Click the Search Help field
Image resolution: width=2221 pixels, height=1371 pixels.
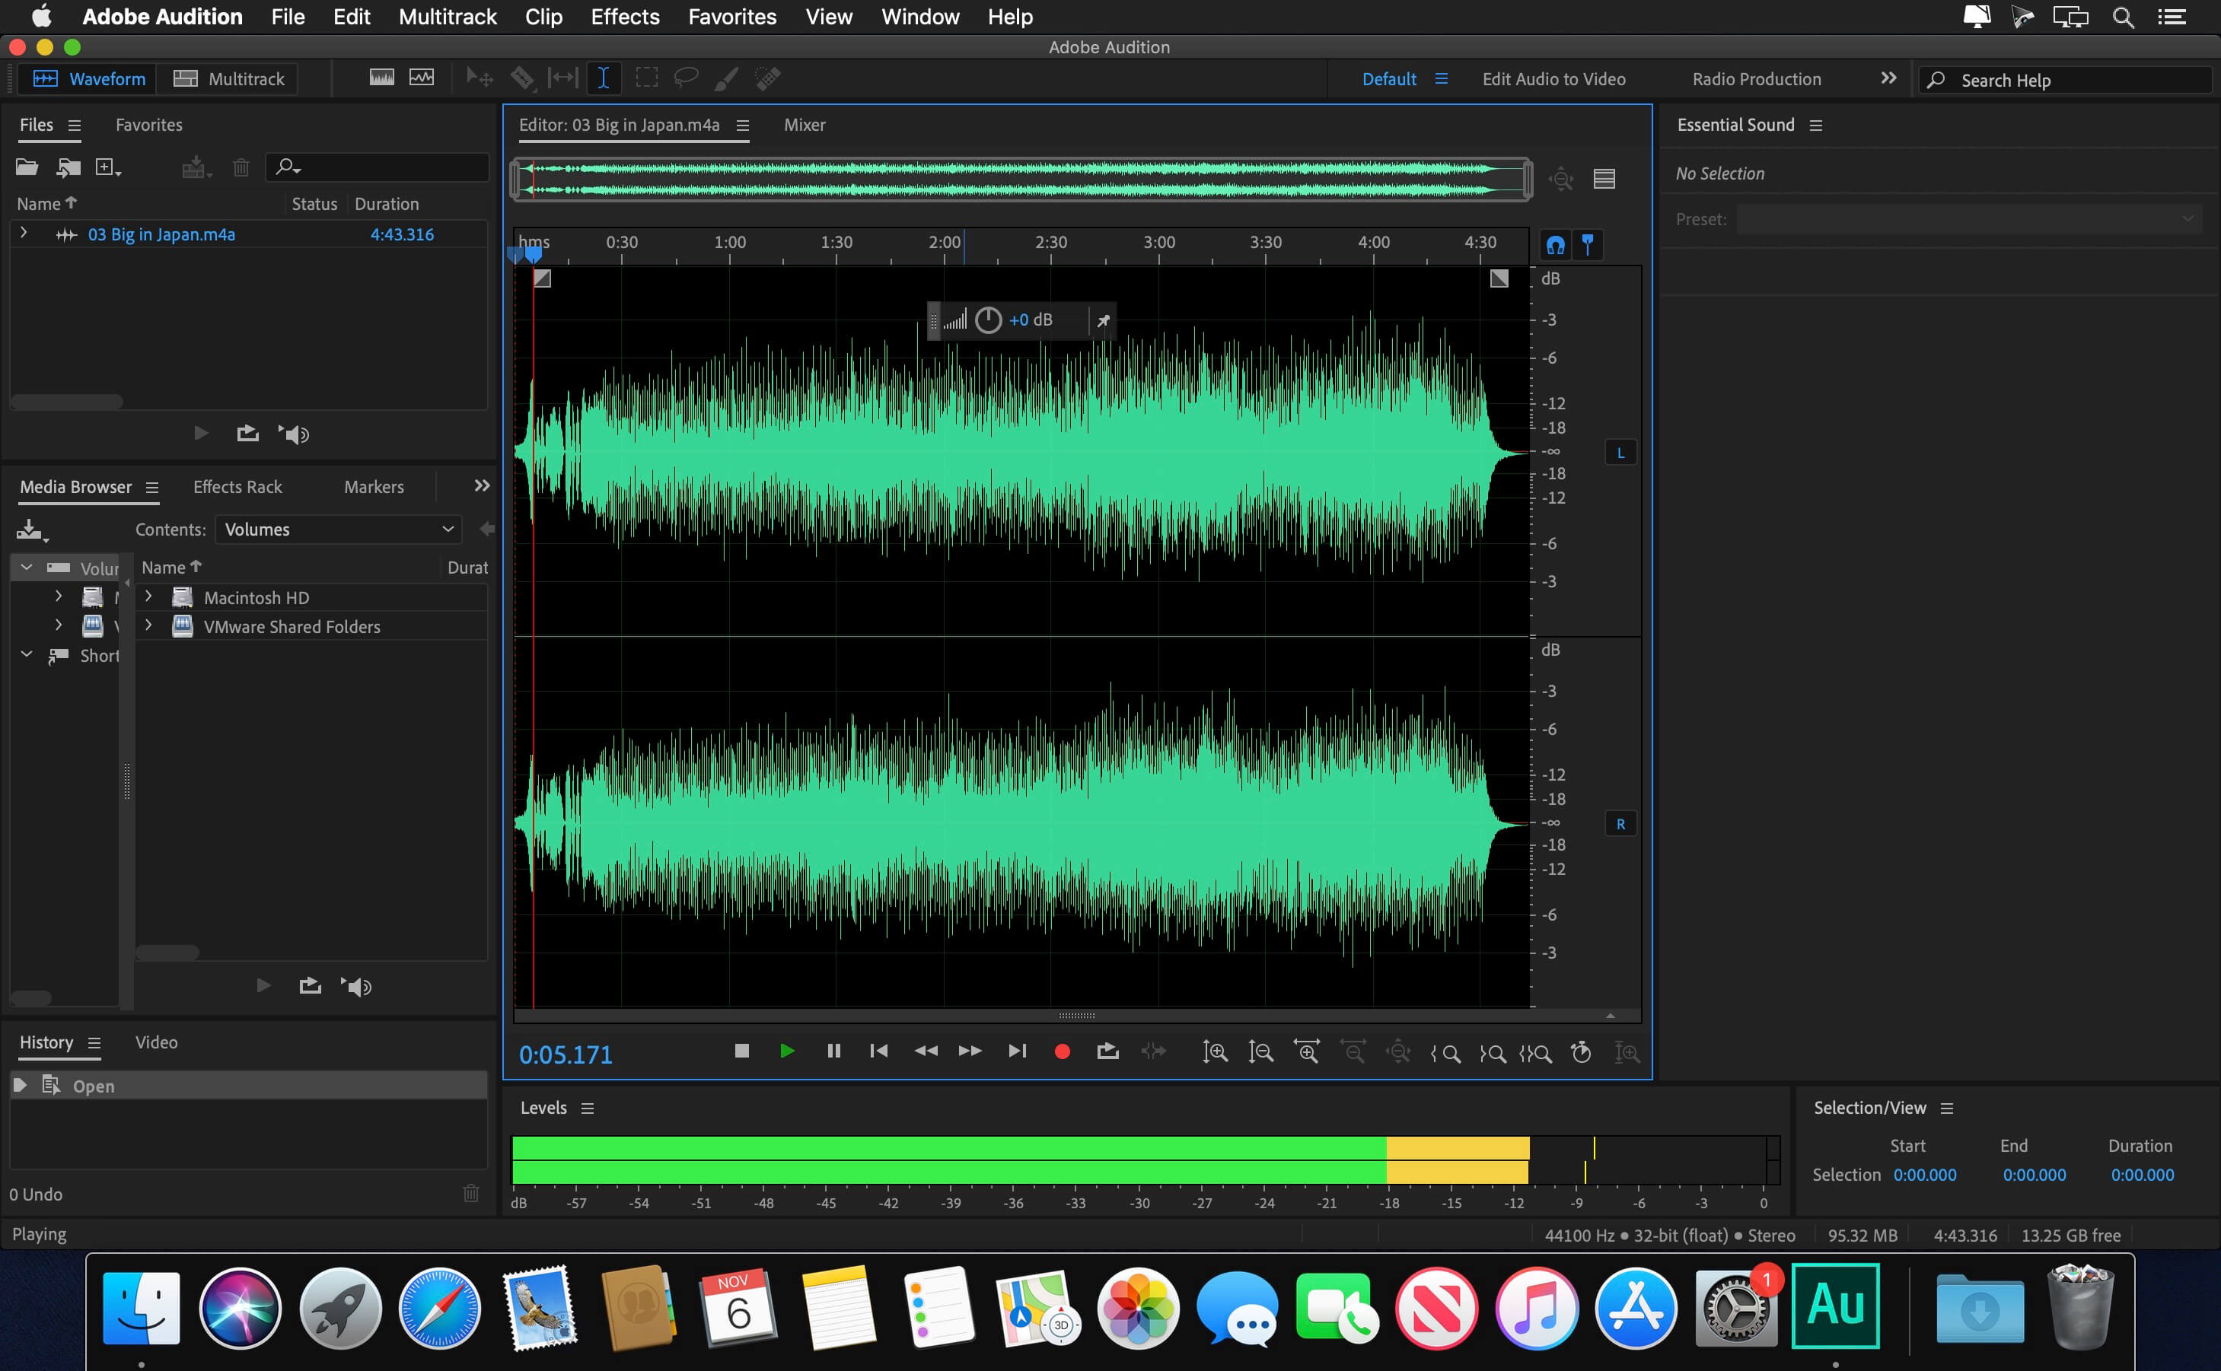(2064, 80)
